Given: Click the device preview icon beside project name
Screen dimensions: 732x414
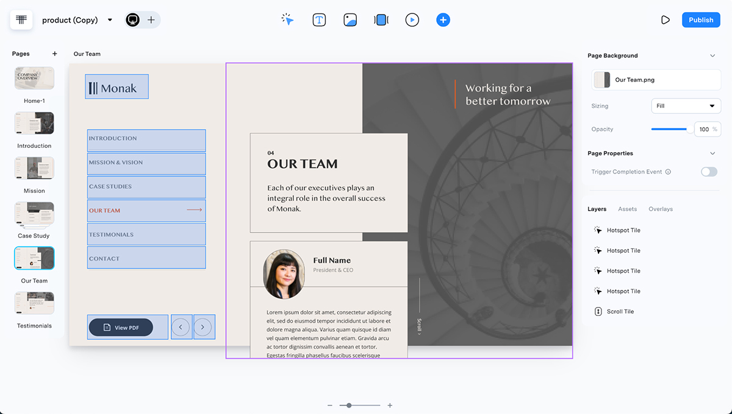Looking at the screenshot, I should 132,19.
